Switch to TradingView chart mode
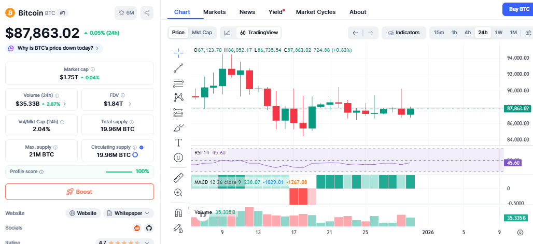This screenshot has width=533, height=244. click(259, 33)
